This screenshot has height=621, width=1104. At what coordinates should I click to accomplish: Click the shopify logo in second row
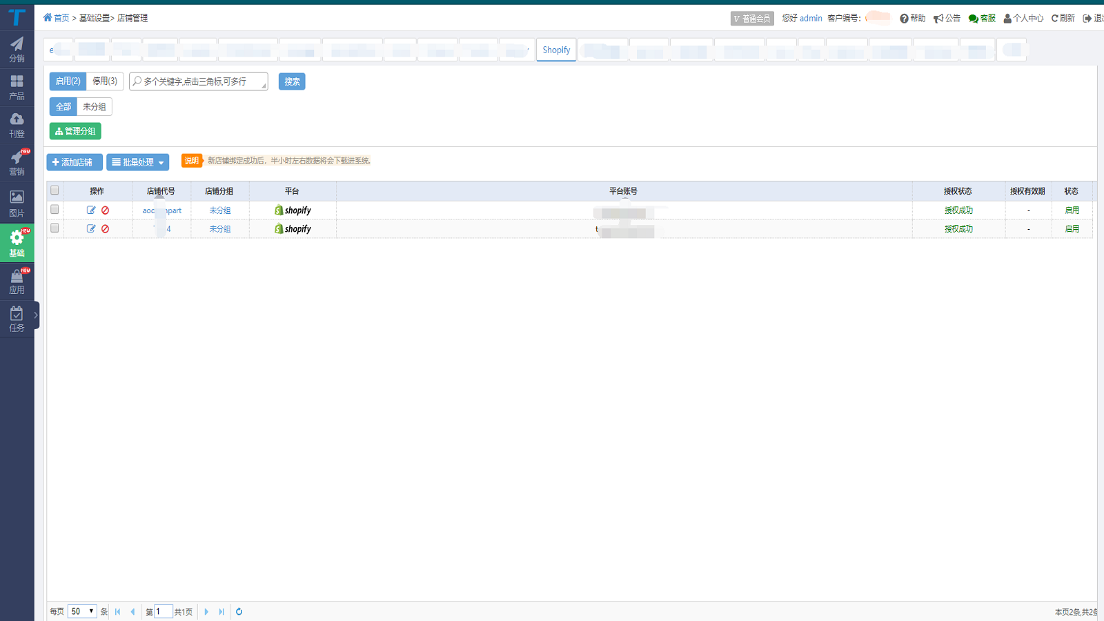[293, 229]
